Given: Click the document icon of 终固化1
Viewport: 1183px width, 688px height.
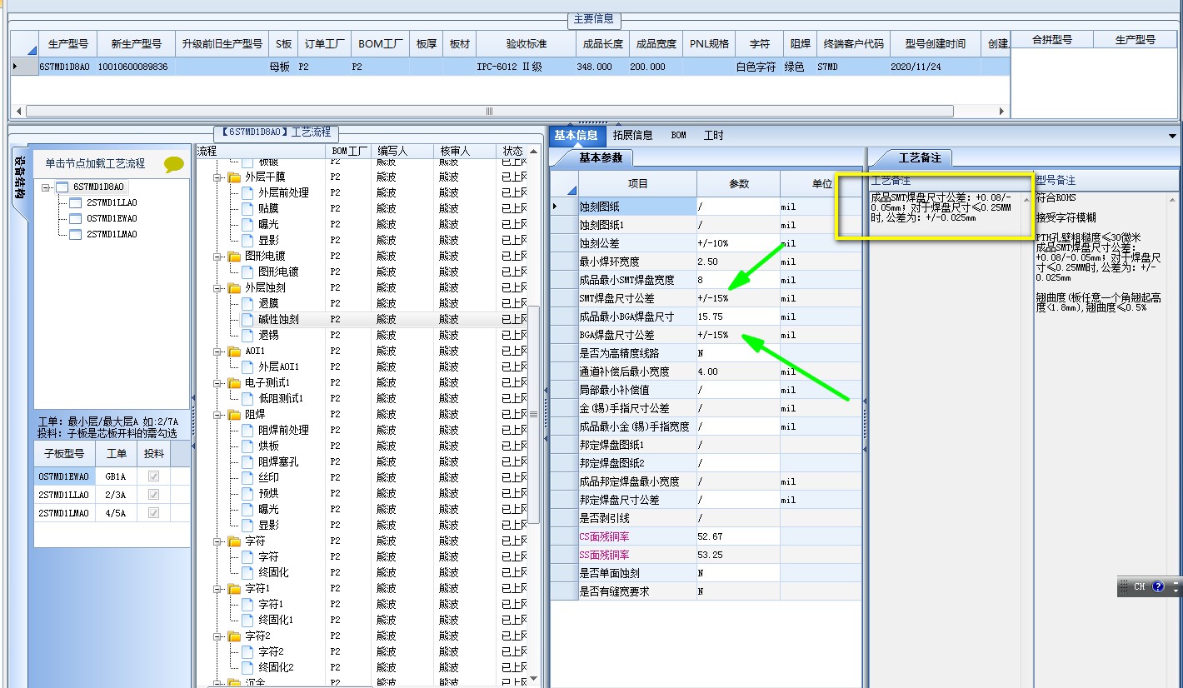Looking at the screenshot, I should (247, 621).
